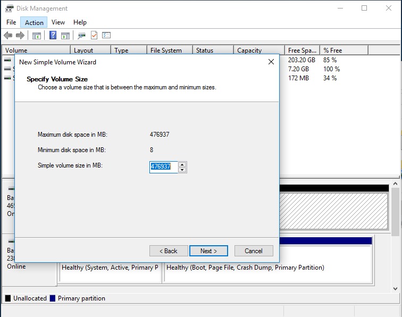Click the Simple volume size input field

(163, 167)
